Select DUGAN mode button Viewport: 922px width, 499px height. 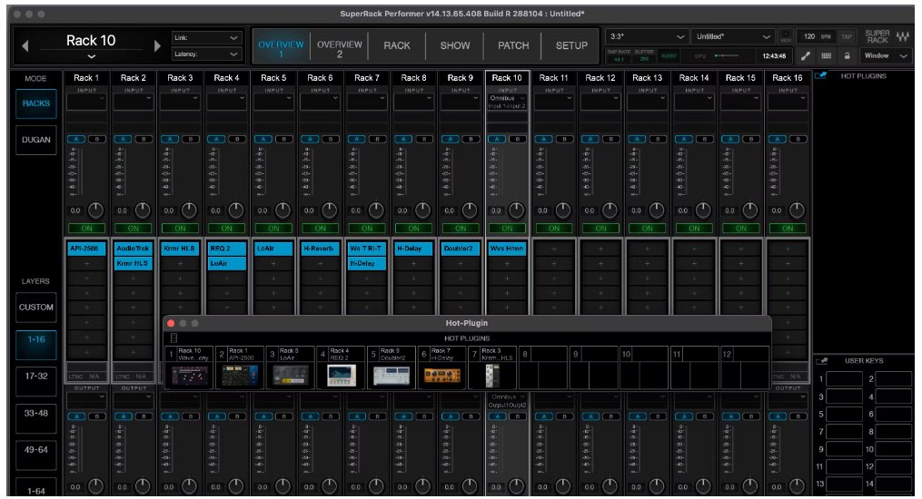click(x=35, y=140)
